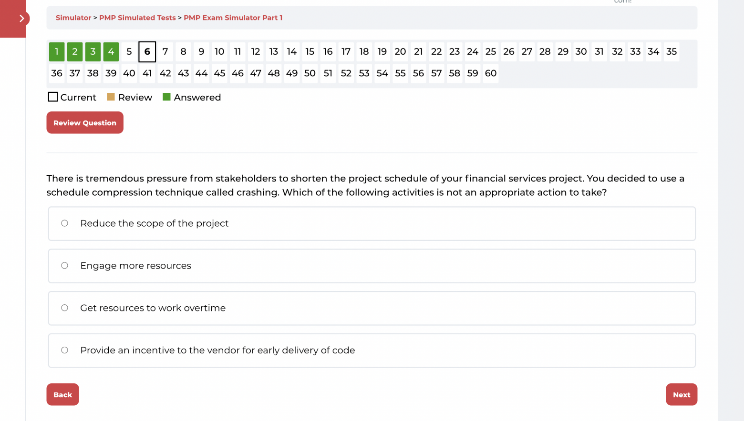Select 'Reduce the scope of the project' option
The width and height of the screenshot is (744, 421).
(x=65, y=223)
